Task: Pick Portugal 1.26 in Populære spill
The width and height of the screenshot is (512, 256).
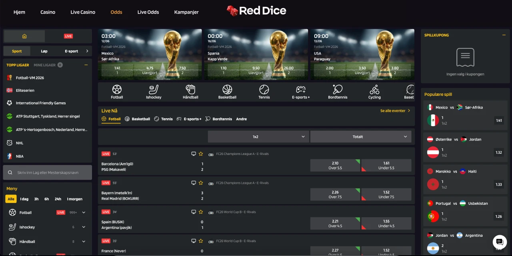Action: pyautogui.click(x=498, y=216)
